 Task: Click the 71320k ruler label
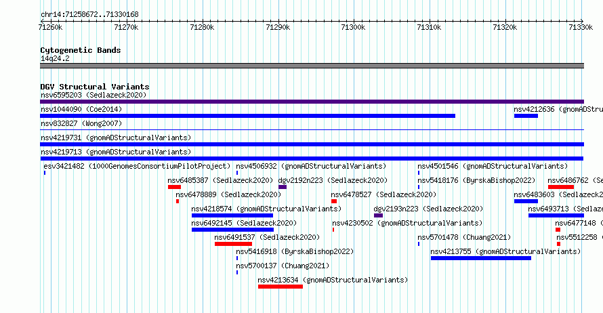click(x=505, y=27)
